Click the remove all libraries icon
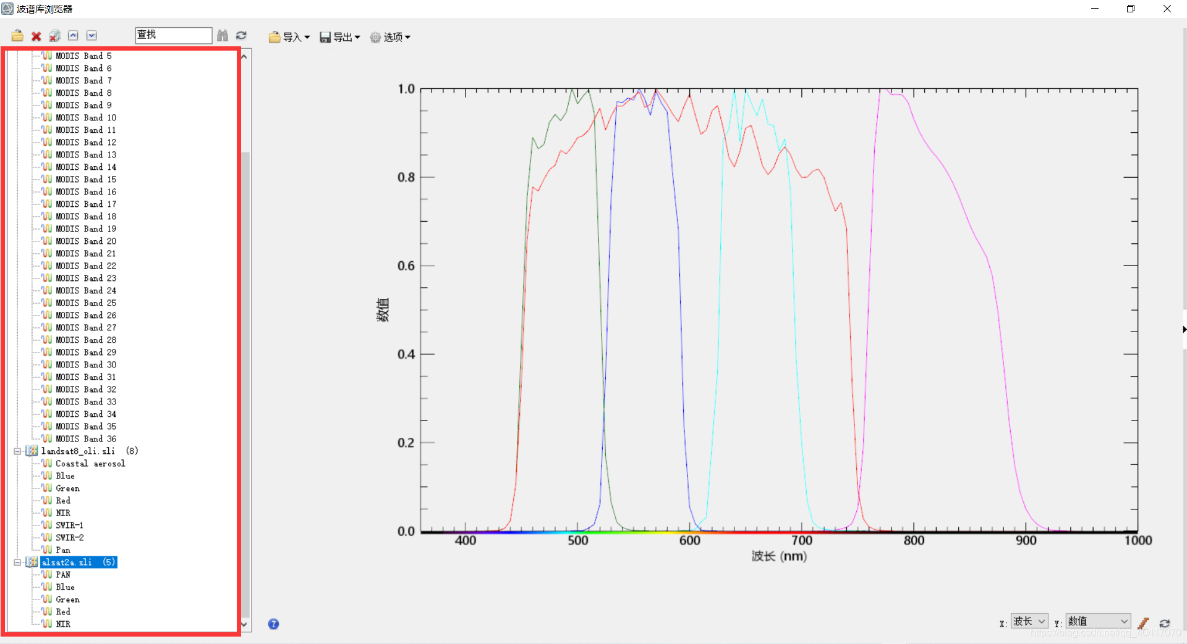This screenshot has width=1187, height=644. (55, 36)
